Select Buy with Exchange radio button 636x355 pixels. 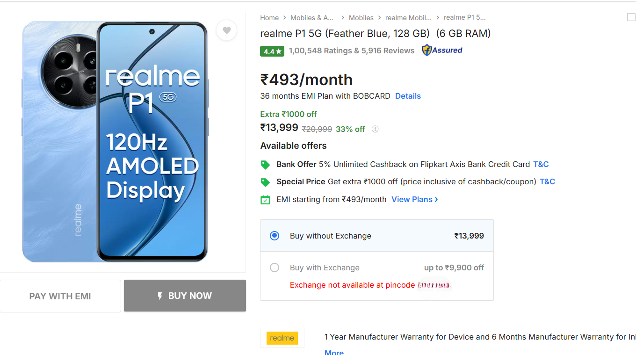(x=275, y=268)
